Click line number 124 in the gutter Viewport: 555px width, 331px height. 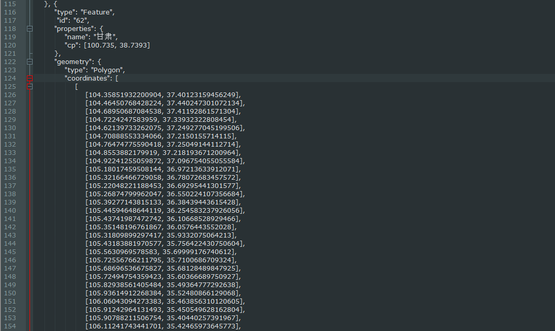click(10, 78)
